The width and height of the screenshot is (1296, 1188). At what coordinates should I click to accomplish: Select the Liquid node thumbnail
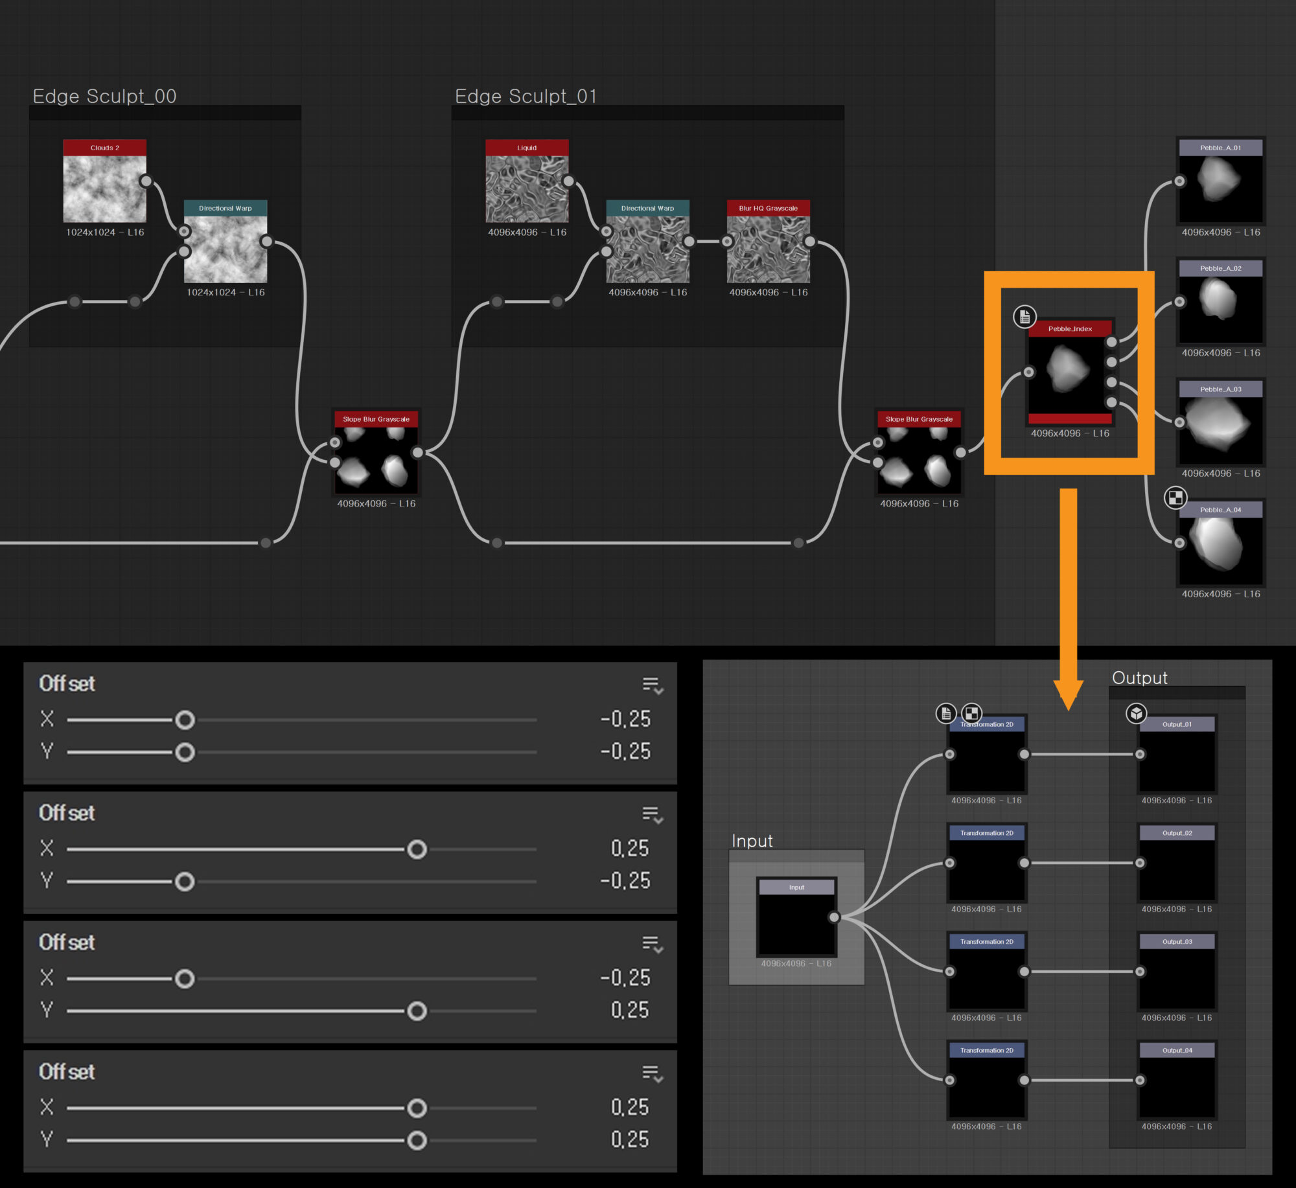(527, 189)
